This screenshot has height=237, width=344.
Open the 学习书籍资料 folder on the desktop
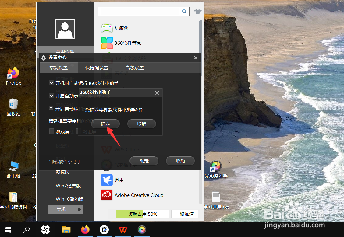click(13, 200)
